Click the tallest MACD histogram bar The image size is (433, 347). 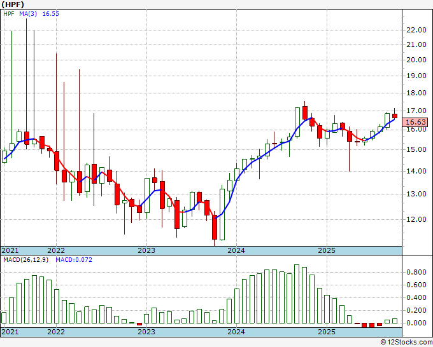297,294
